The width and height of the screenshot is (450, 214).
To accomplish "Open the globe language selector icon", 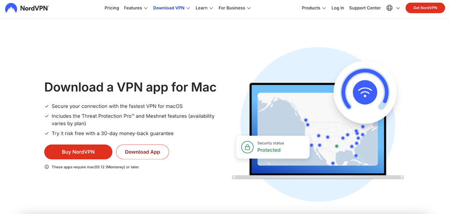I will [389, 8].
